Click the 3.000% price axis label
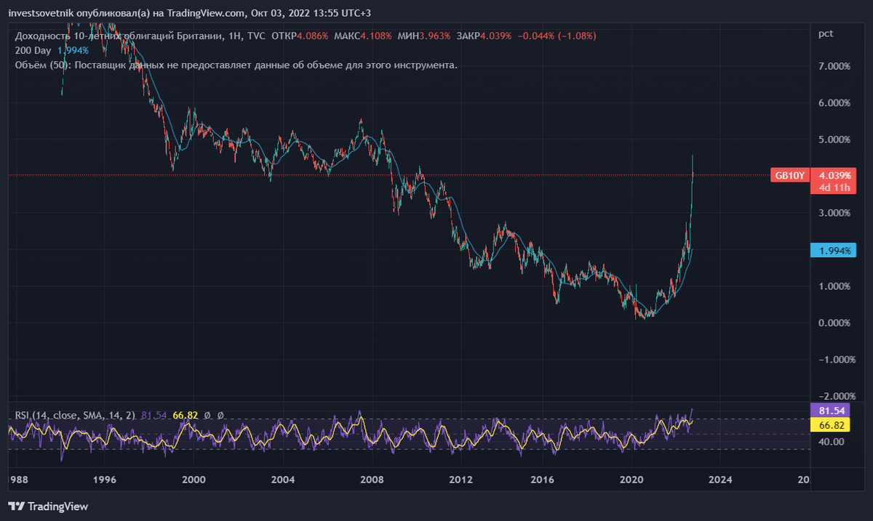 click(834, 213)
